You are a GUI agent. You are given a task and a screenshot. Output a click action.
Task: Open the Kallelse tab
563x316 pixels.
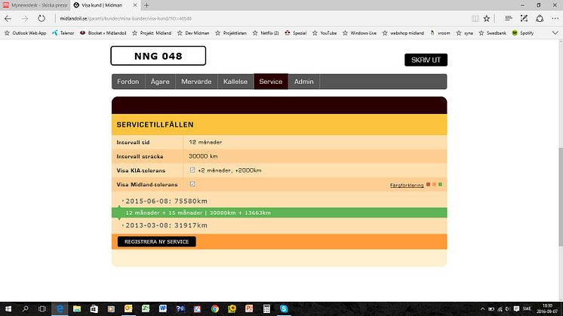pyautogui.click(x=235, y=81)
